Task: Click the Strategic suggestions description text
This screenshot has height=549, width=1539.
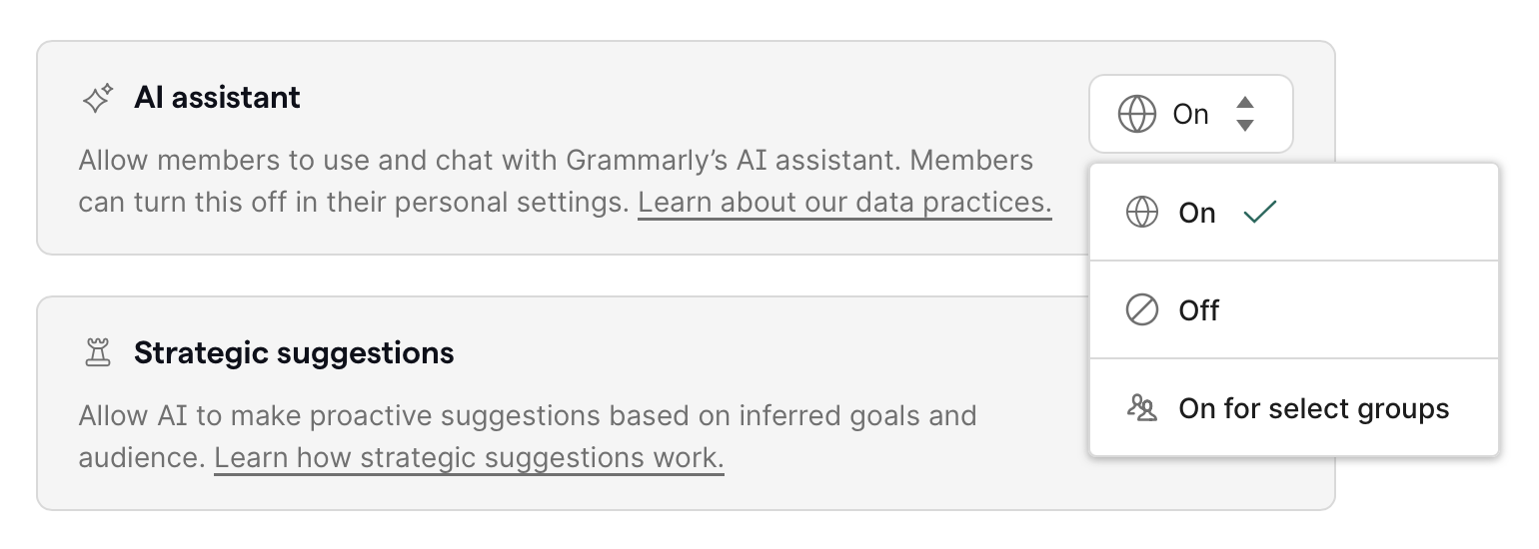Action: 527,415
